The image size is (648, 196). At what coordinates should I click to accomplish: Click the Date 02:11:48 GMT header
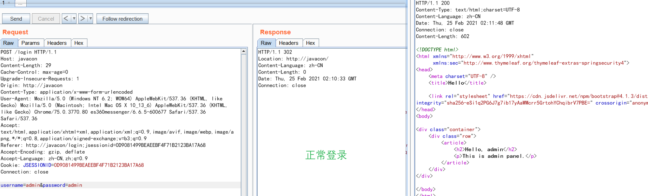pyautogui.click(x=465, y=23)
